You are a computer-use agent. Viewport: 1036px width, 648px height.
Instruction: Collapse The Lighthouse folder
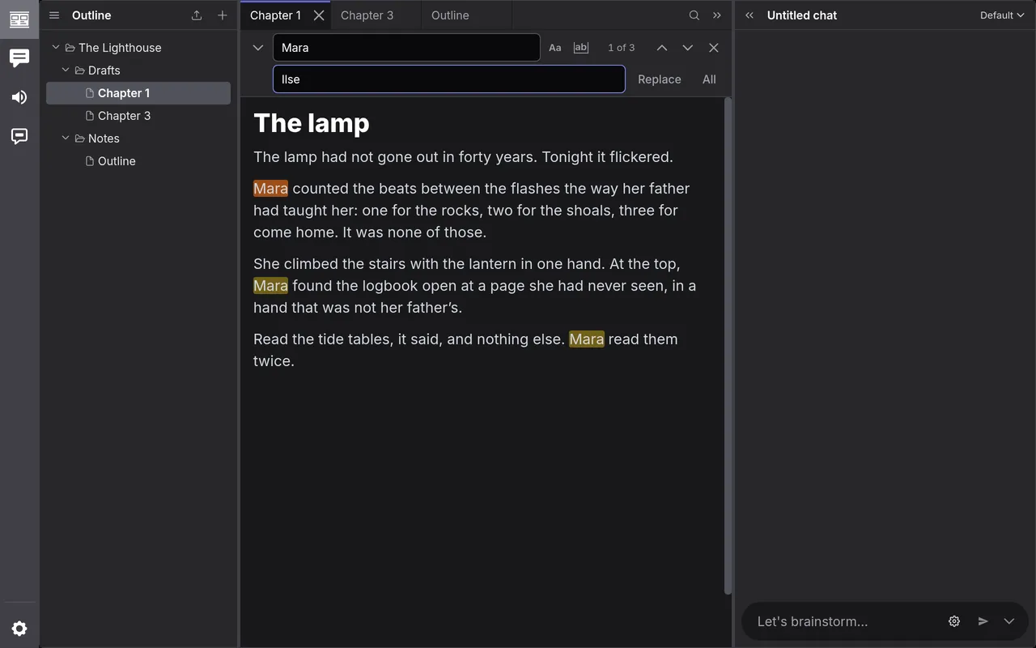(x=56, y=48)
